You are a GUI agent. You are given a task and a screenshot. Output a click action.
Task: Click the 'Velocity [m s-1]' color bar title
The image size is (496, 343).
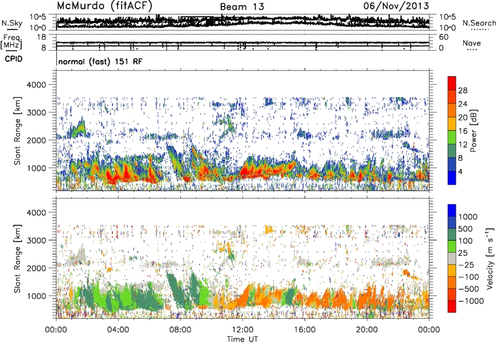[490, 258]
